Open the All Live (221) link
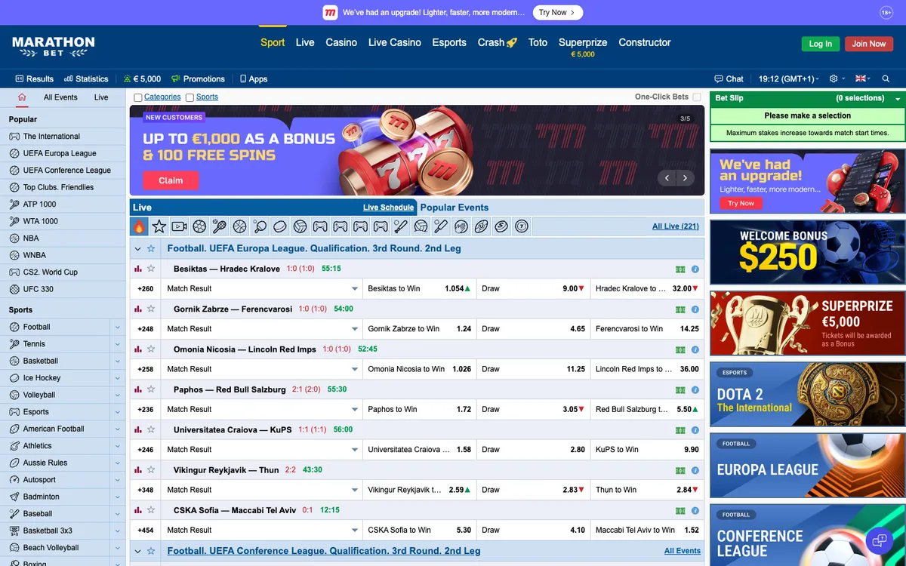This screenshot has height=566, width=906. [676, 226]
